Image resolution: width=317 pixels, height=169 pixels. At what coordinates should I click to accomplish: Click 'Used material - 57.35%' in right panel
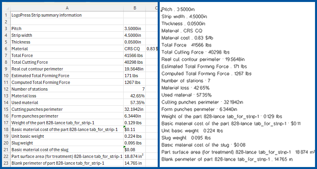tap(186, 95)
